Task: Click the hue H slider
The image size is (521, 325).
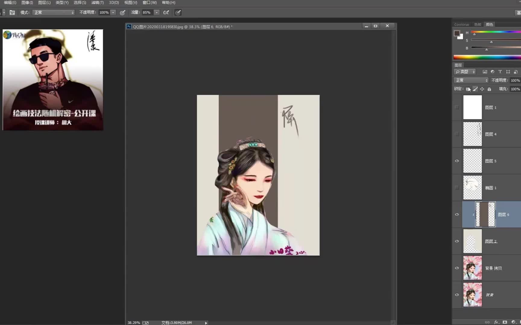Action: coord(496,32)
